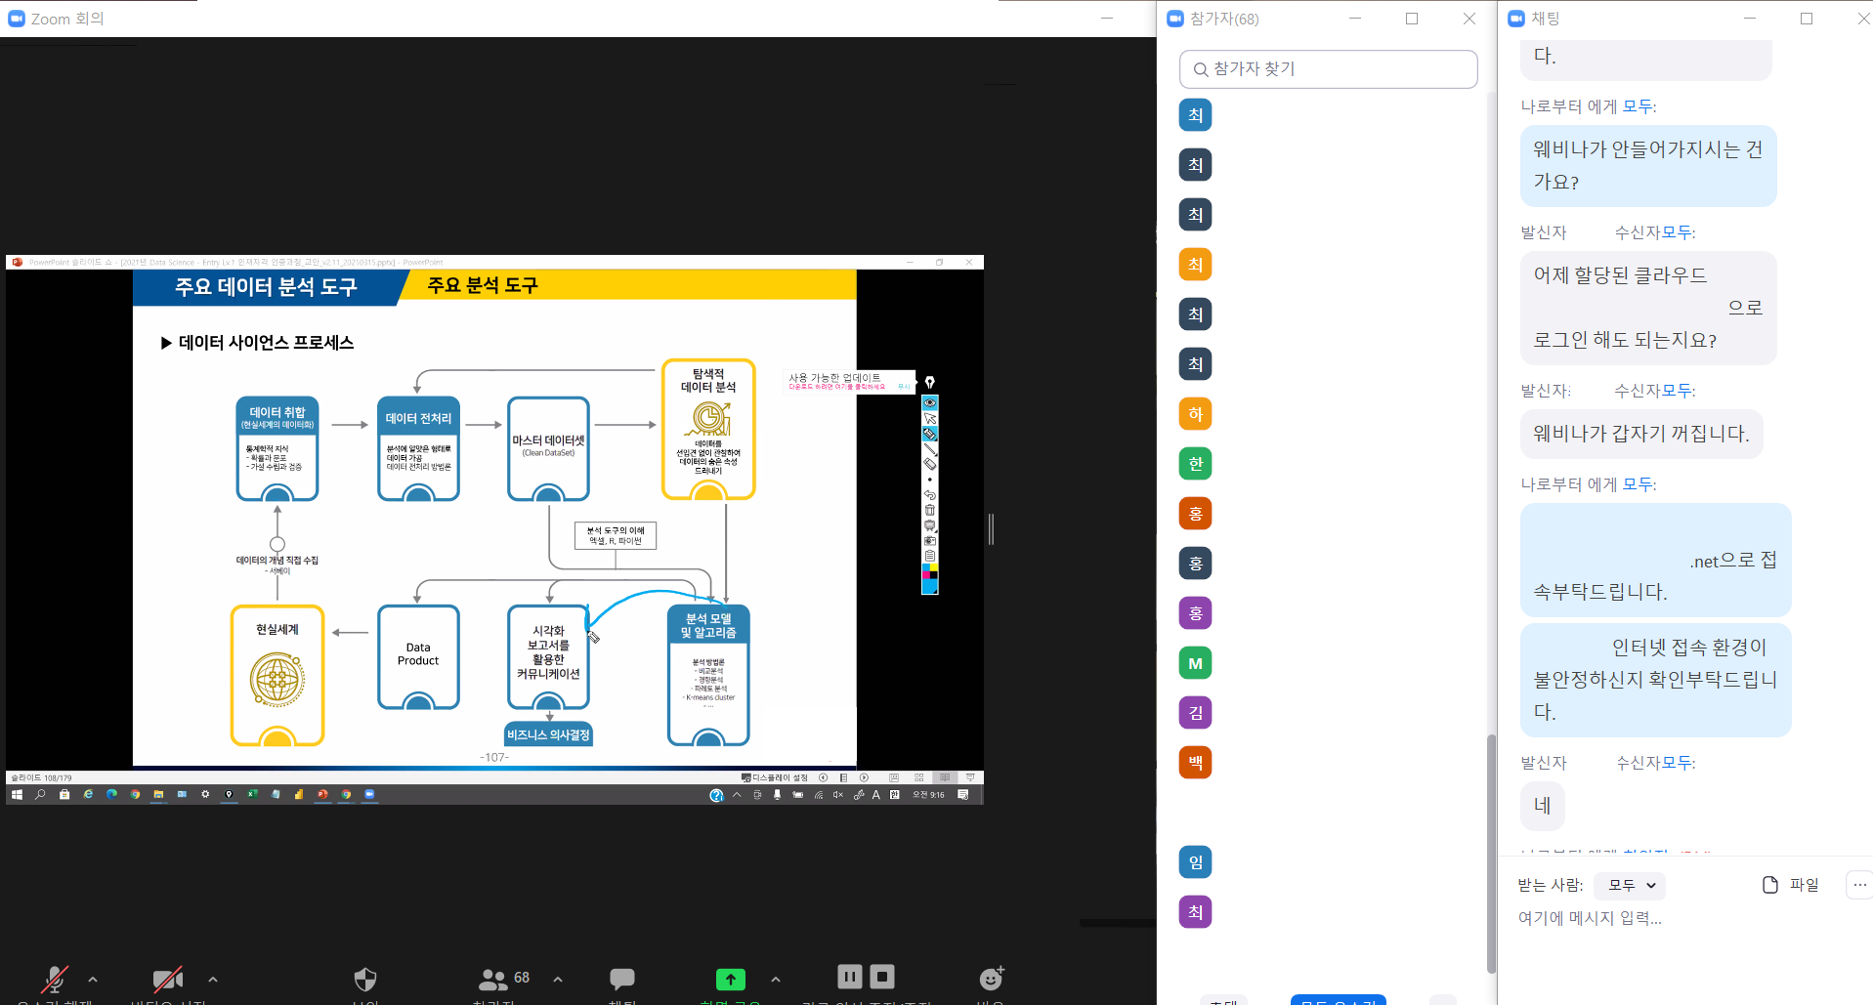Open the Security shield icon
Image resolution: width=1873 pixels, height=1005 pixels.
point(365,979)
